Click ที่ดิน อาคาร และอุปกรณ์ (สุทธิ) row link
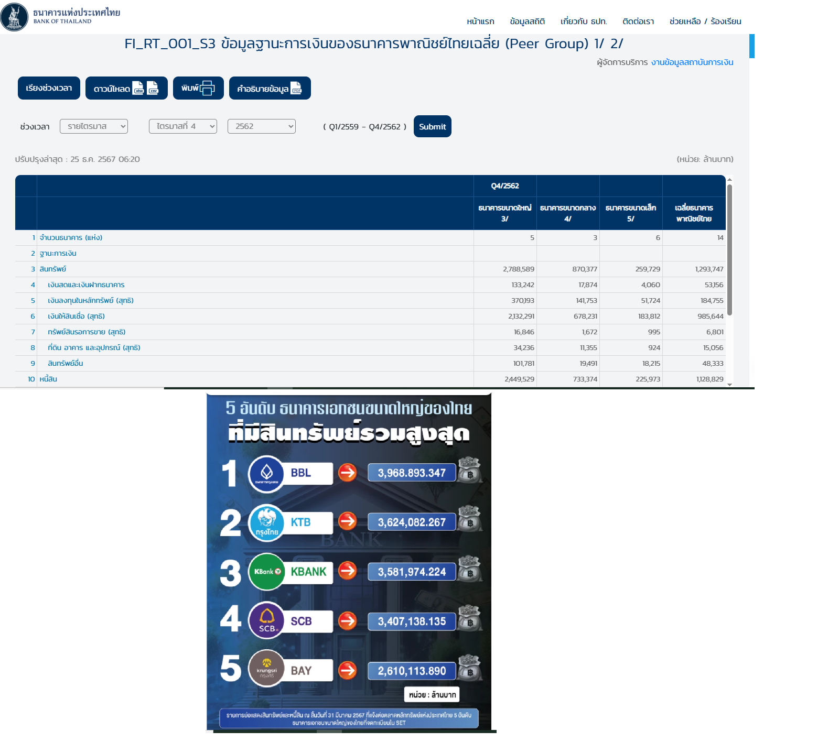Viewport: 839px width, 742px height. 94,347
